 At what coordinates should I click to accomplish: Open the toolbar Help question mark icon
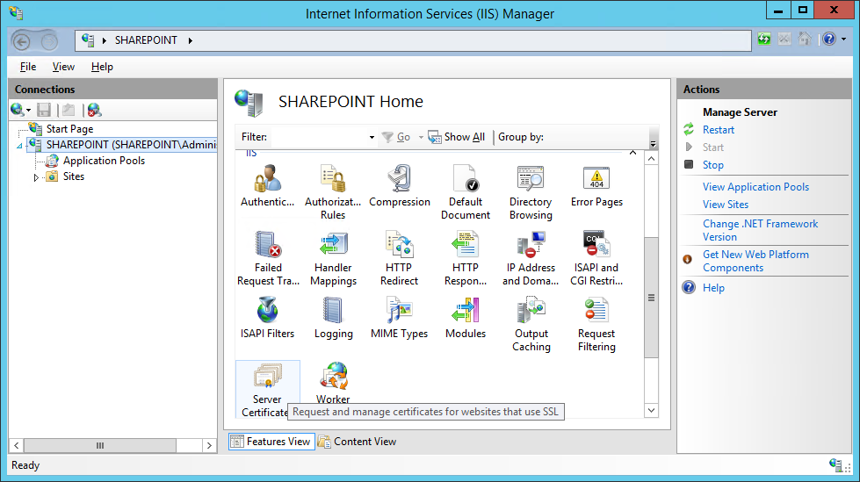(829, 39)
